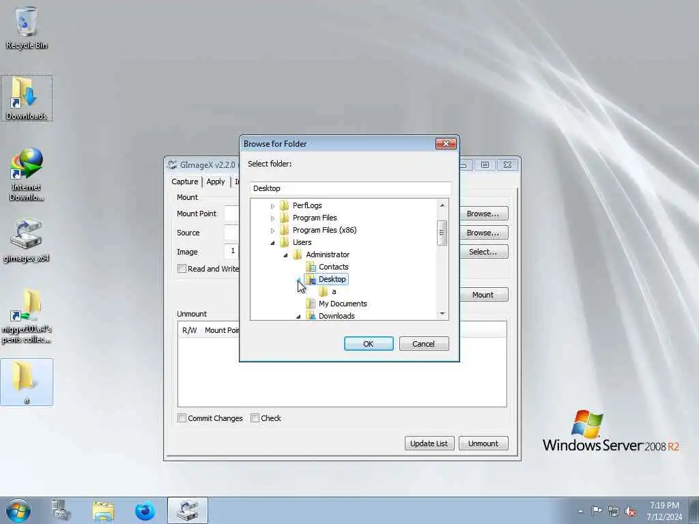Open the gimagex_x64 desktop icon
Image resolution: width=699 pixels, height=524 pixels.
pos(27,241)
